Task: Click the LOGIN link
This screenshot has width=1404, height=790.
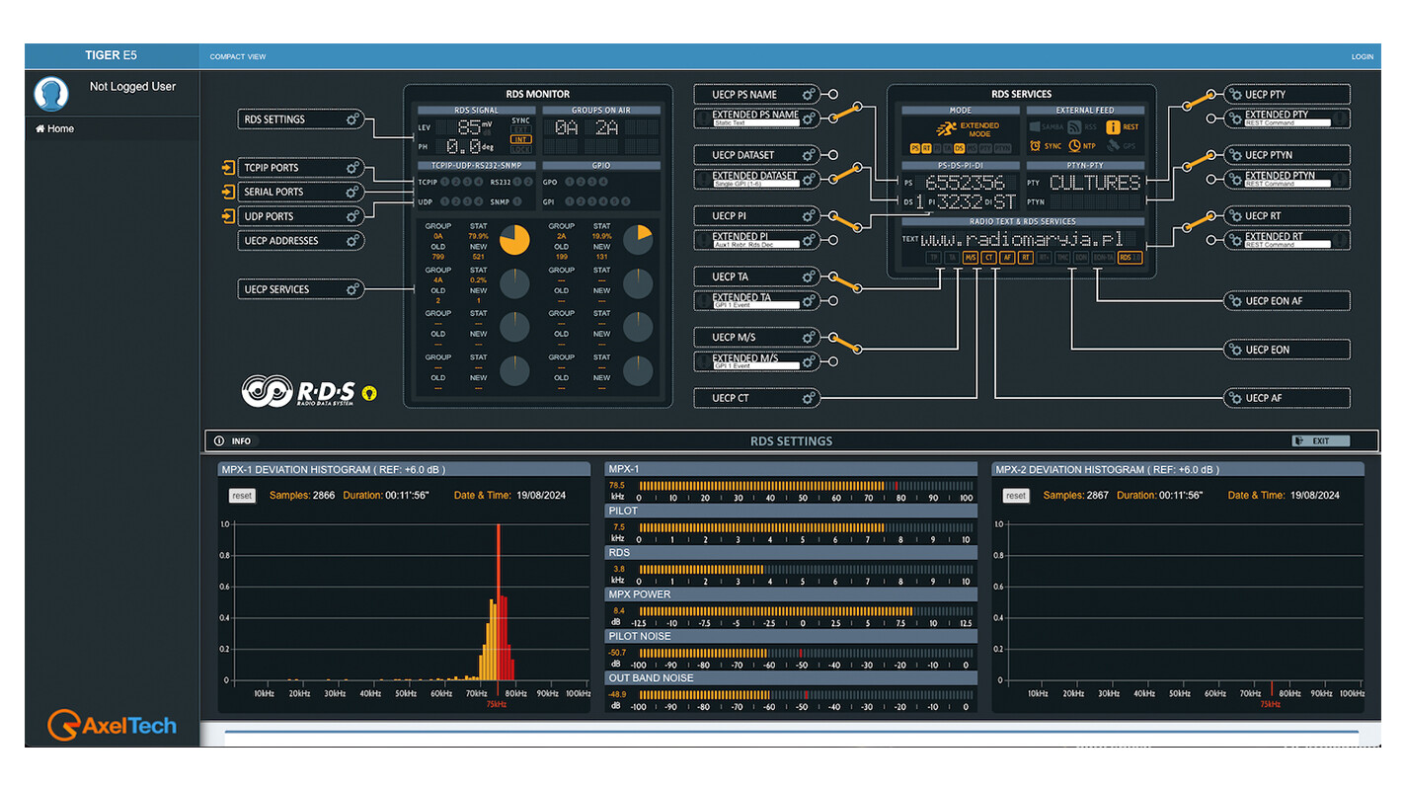Action: pos(1362,57)
